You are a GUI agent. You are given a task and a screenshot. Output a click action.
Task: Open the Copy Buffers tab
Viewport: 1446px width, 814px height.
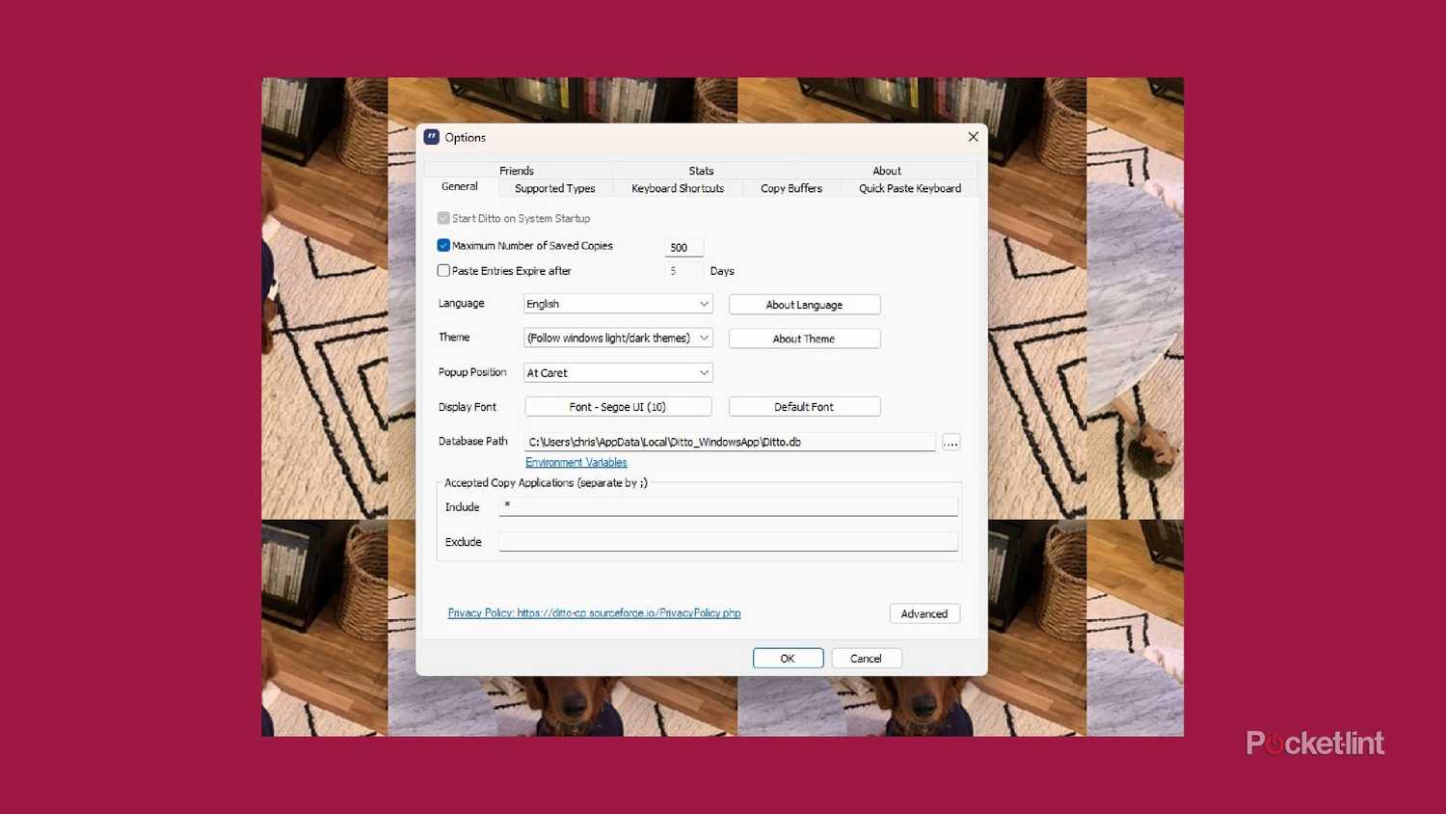(790, 189)
